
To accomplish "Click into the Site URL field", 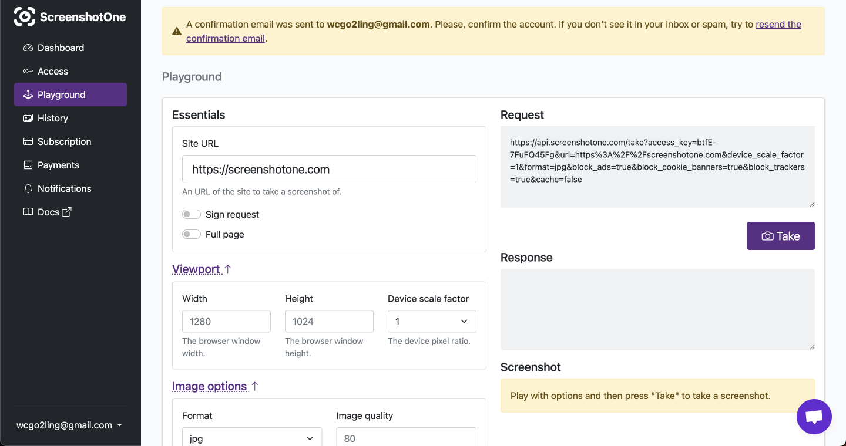I will click(x=329, y=169).
